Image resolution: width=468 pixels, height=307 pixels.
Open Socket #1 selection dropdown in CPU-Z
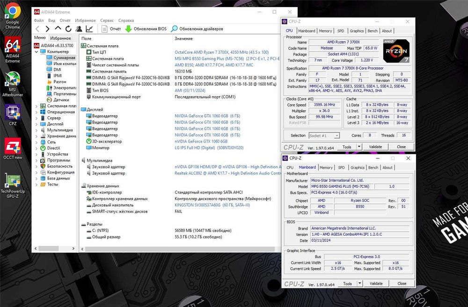pyautogui.click(x=324, y=136)
